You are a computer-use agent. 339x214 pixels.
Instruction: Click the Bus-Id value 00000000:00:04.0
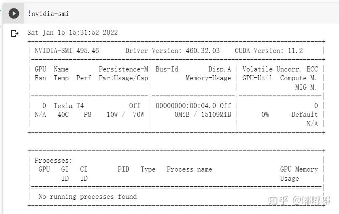(x=186, y=106)
